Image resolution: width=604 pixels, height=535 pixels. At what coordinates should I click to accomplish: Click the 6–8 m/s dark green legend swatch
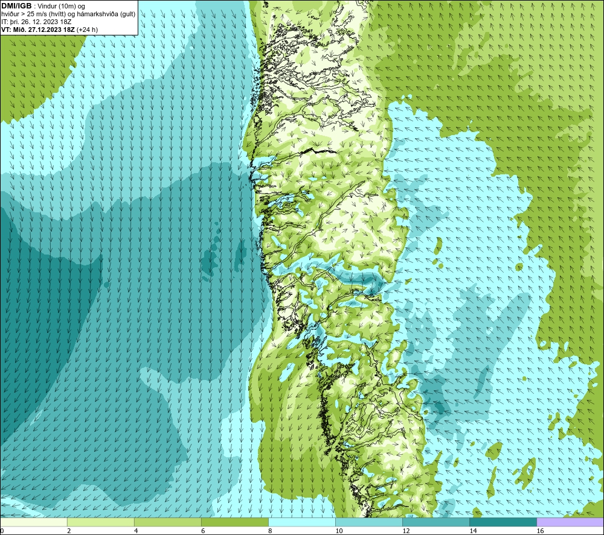click(234, 522)
